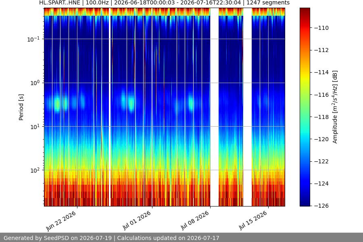Click the Period [s] y-axis label
This screenshot has width=363, height=242.
click(21, 107)
